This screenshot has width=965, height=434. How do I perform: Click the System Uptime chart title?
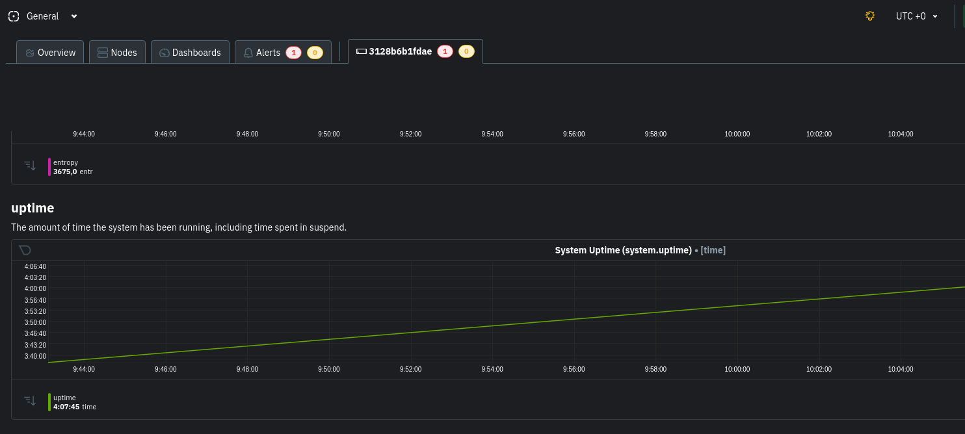coord(623,250)
